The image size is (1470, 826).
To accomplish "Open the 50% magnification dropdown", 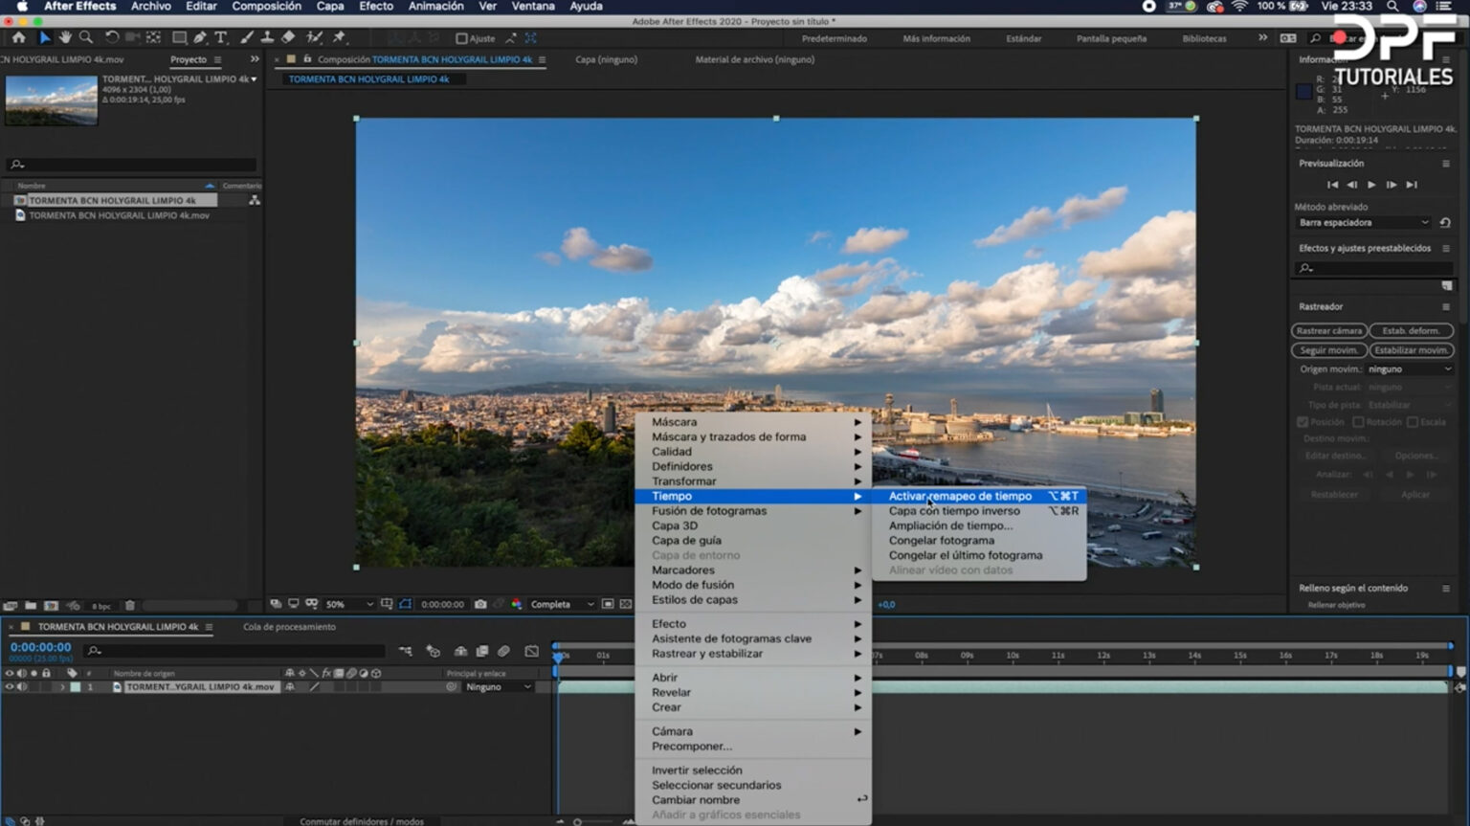I will coord(348,604).
